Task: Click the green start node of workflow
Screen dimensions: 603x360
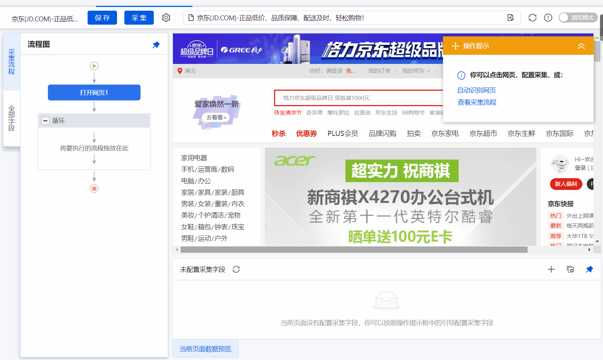Action: [94, 66]
